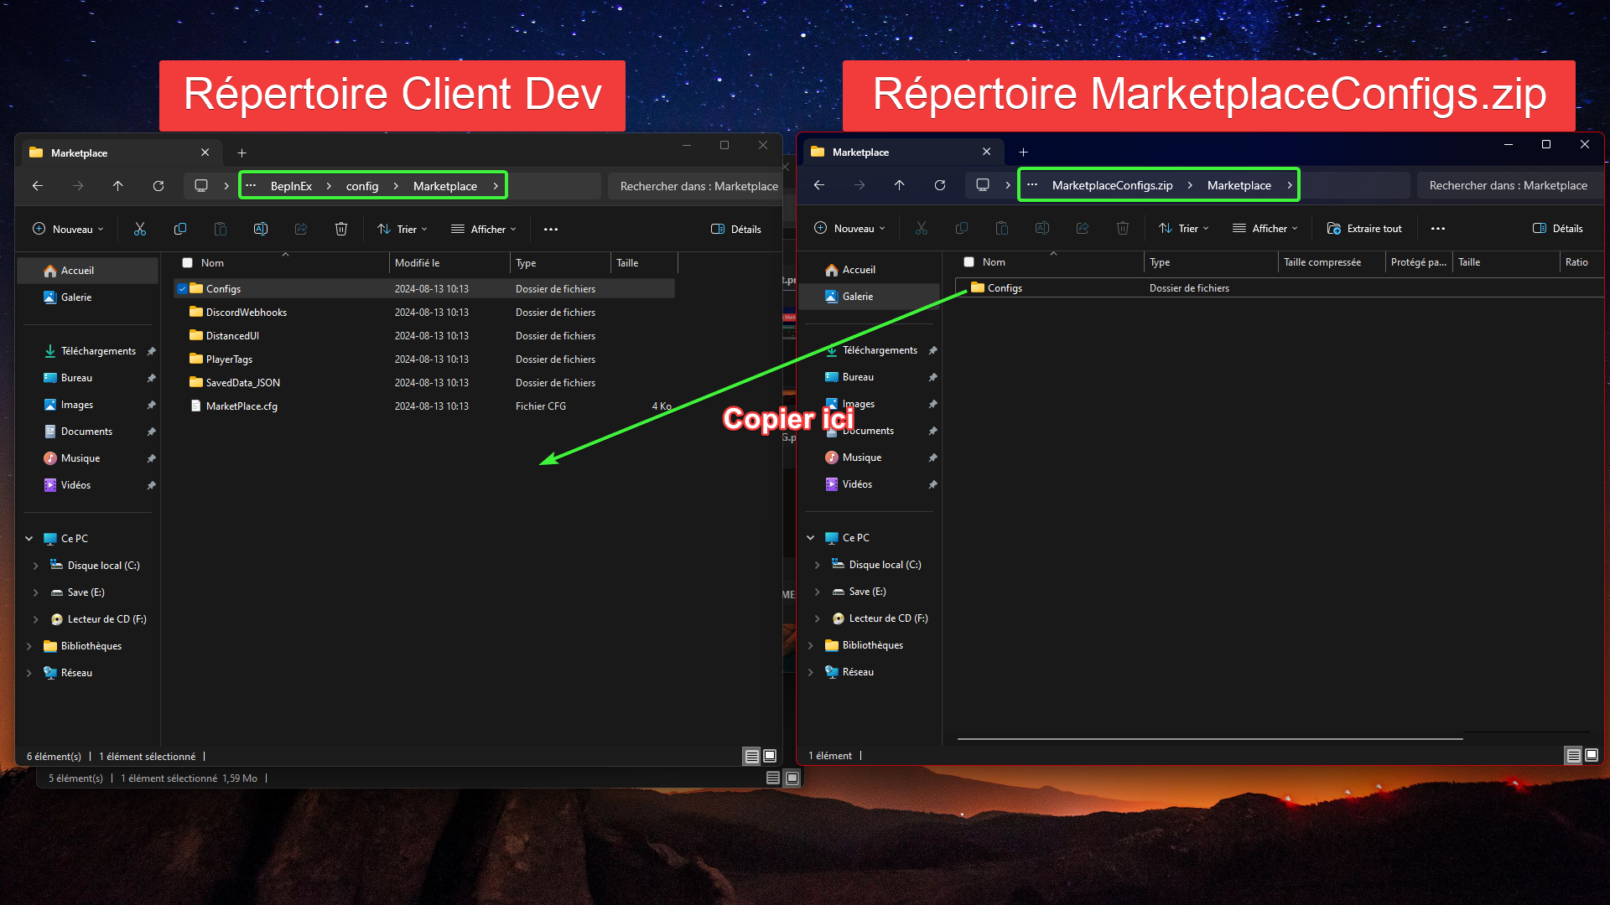Image resolution: width=1610 pixels, height=905 pixels.
Task: Click the Copy icon in left window toolbar
Action: tap(180, 229)
